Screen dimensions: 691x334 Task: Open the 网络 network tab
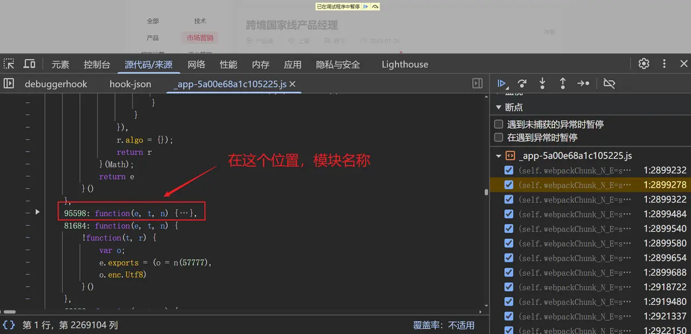pos(197,64)
